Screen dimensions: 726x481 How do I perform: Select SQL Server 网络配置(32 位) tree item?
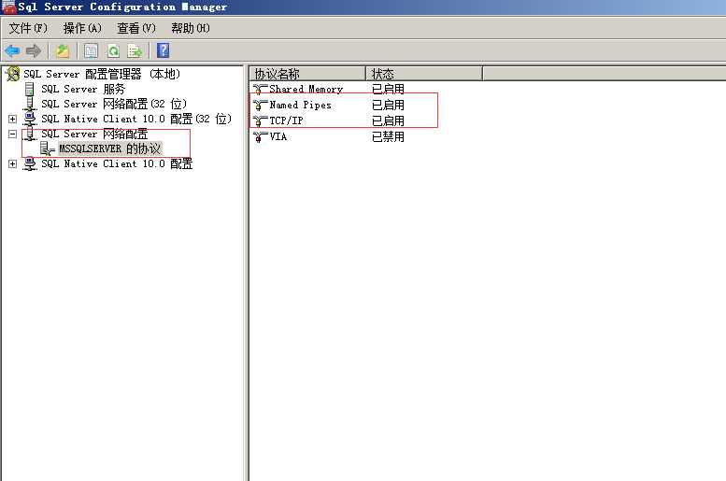114,104
